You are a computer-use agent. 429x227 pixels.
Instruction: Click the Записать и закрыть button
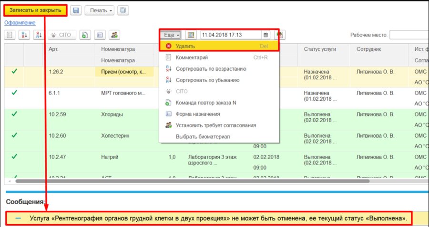click(x=36, y=10)
